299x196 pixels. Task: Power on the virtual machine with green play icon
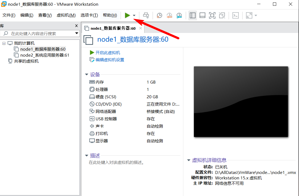point(128,16)
